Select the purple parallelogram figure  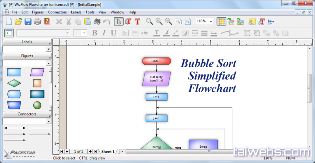pyautogui.click(x=37, y=72)
